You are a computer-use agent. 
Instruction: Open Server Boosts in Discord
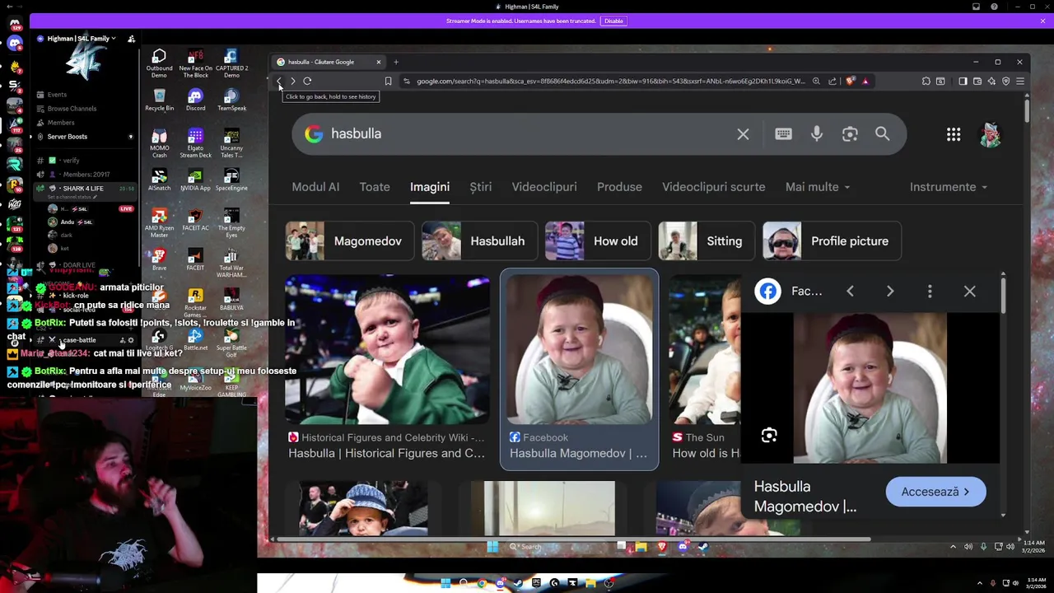coord(67,137)
